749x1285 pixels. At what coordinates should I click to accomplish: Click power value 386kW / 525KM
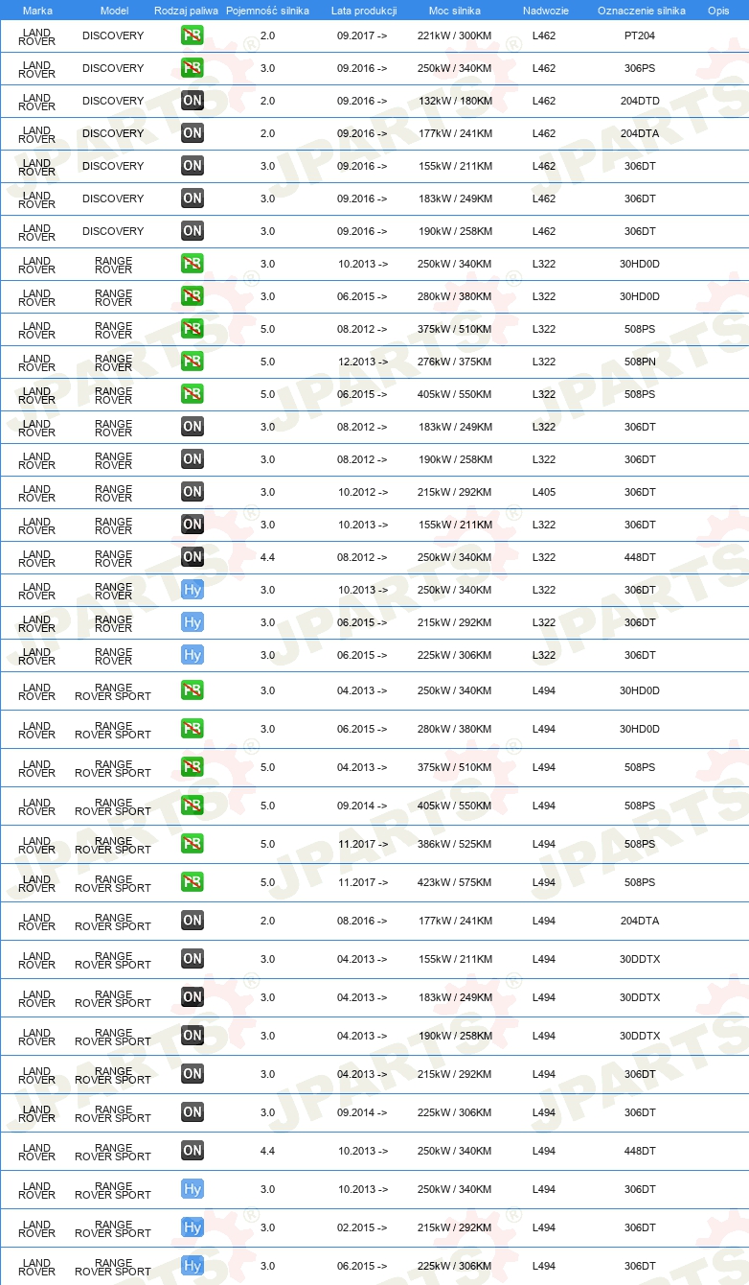click(455, 844)
